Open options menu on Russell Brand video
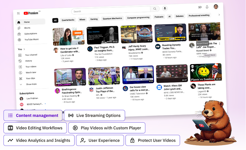The height and width of the screenshot is (150, 246). [x=220, y=44]
